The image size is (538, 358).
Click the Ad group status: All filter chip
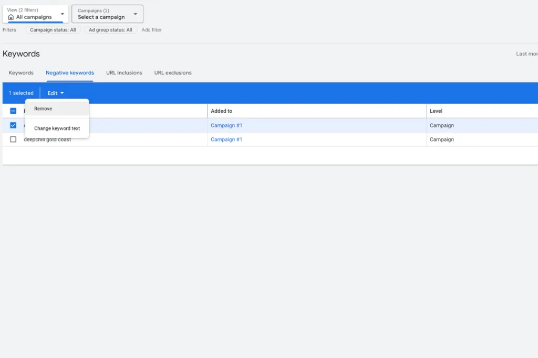point(110,30)
